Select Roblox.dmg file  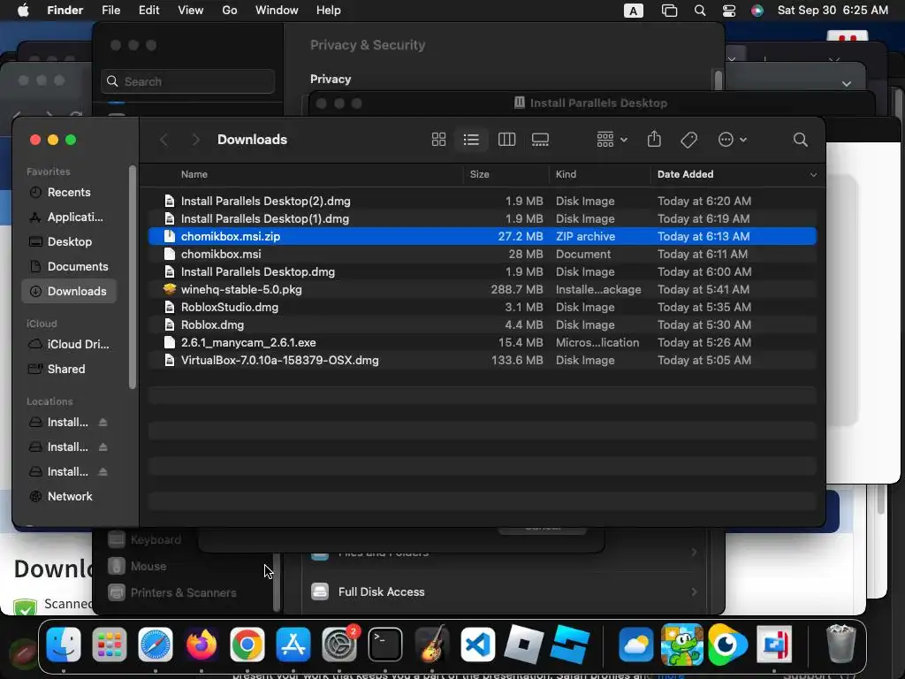pos(482,325)
